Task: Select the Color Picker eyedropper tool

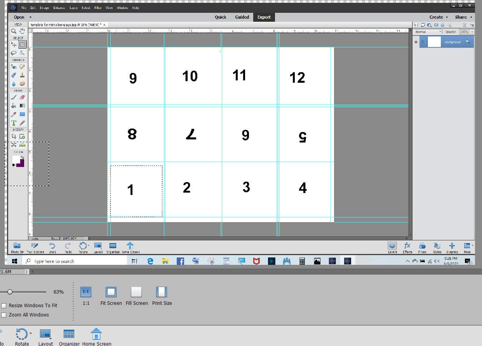Action: point(14,114)
